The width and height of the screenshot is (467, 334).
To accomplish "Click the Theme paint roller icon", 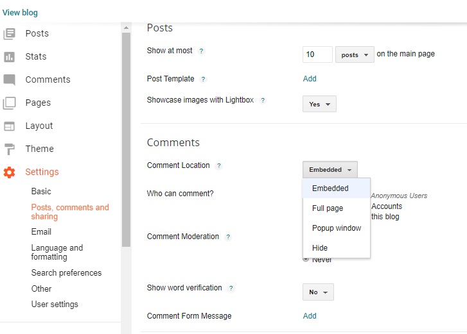I will point(9,149).
